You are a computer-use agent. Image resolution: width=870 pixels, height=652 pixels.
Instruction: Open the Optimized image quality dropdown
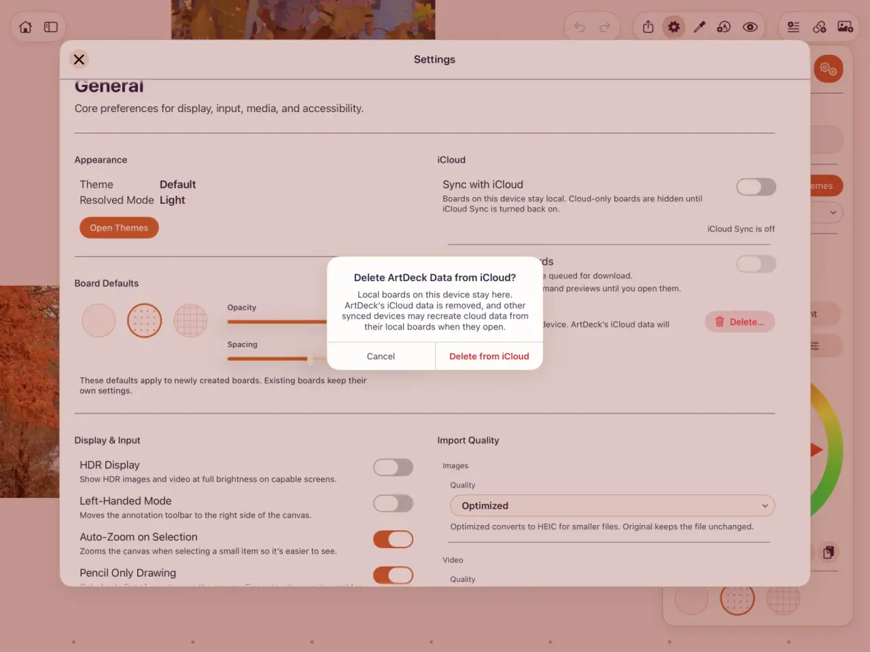612,506
